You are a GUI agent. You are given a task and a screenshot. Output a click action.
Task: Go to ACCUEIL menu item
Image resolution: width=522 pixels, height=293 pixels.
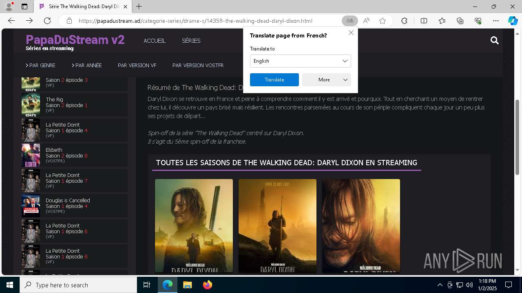(155, 41)
